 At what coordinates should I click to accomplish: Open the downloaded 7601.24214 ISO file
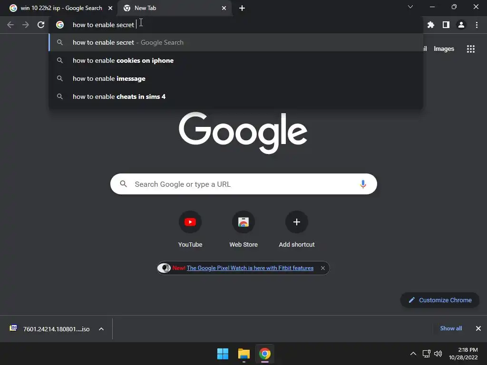click(x=50, y=329)
